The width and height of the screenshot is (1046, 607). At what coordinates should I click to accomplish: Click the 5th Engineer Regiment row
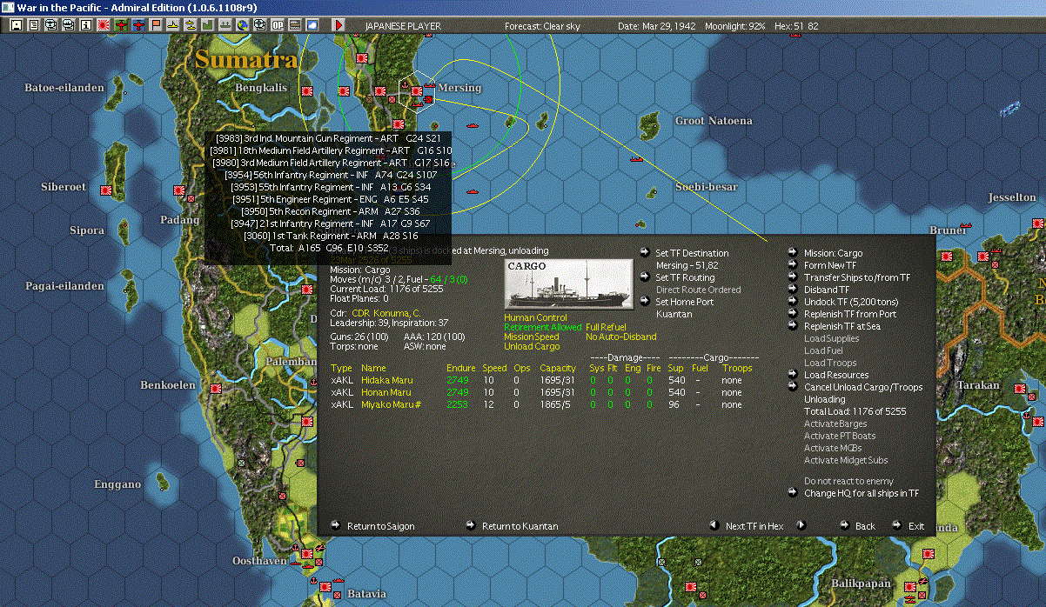tap(331, 199)
